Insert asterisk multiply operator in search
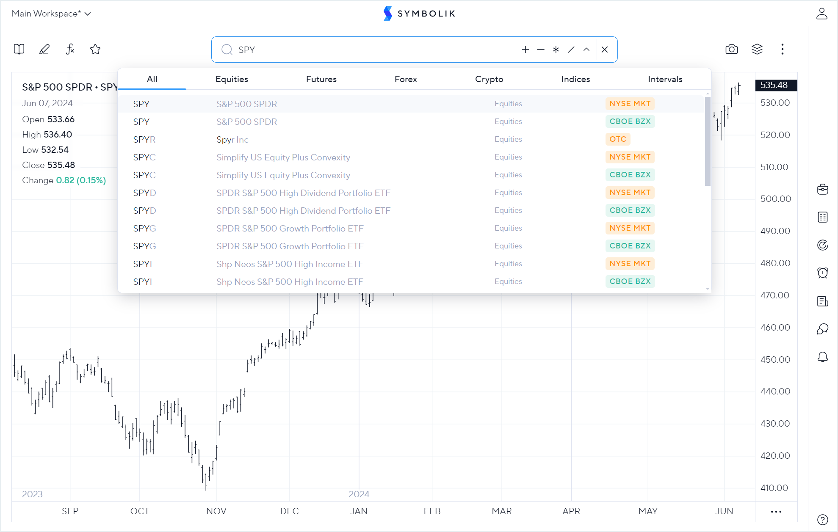 556,50
